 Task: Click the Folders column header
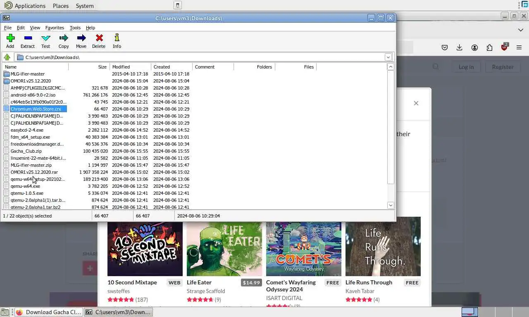254,67
